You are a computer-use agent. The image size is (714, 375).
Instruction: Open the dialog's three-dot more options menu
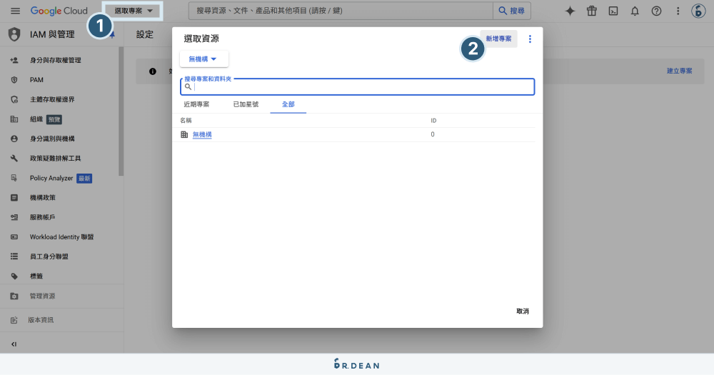point(530,39)
